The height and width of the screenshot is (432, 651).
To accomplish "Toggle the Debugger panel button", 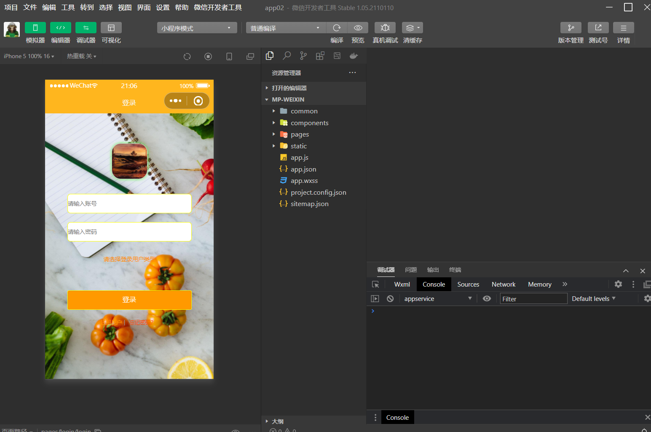I will [86, 28].
